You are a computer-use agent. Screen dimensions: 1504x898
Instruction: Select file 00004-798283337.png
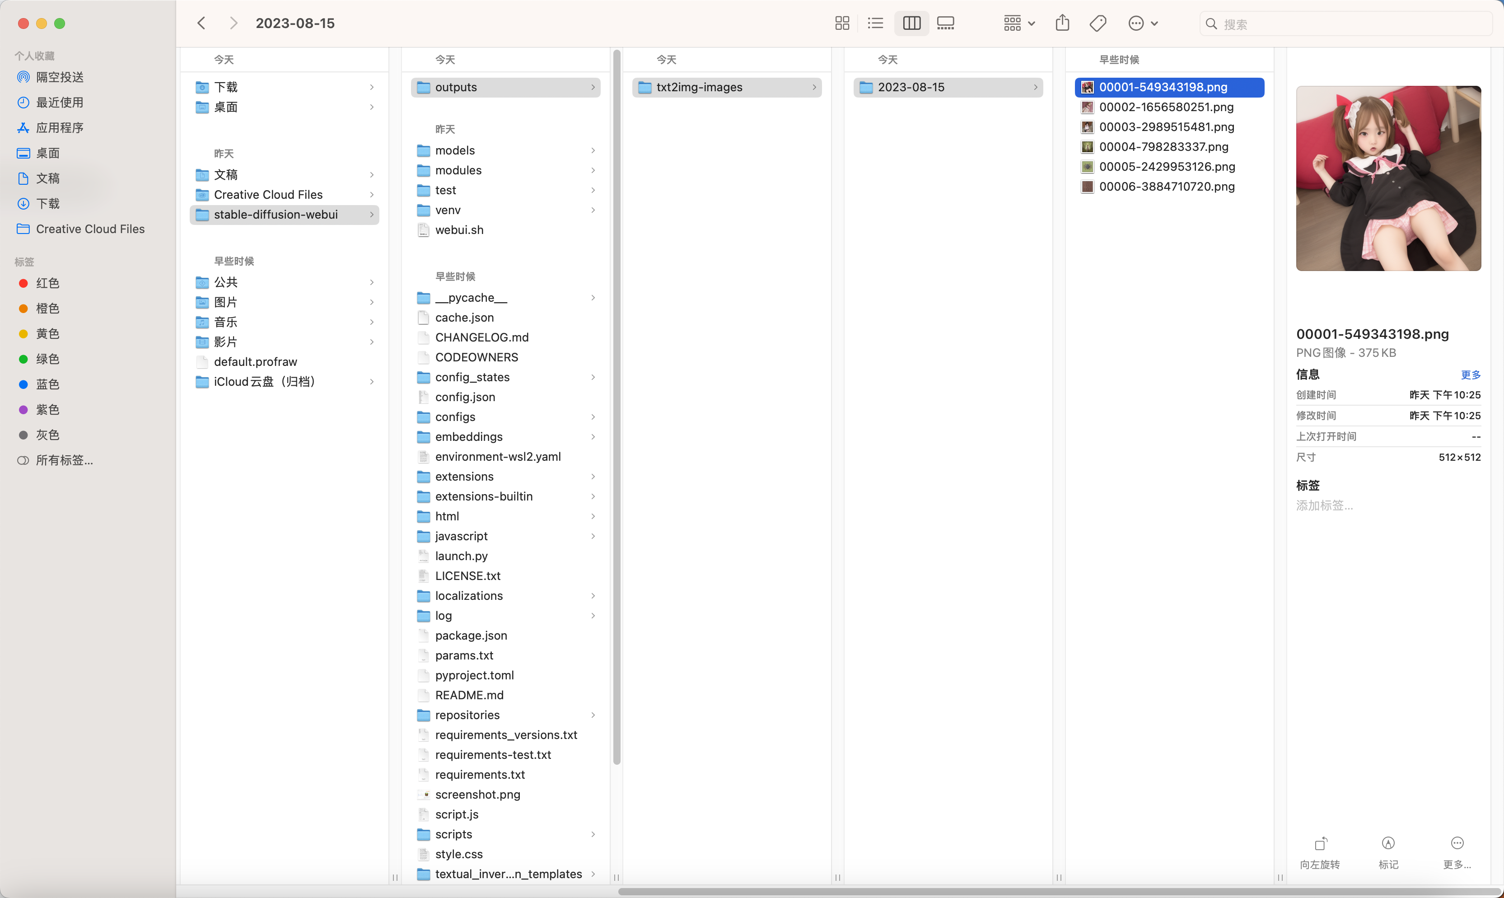point(1163,146)
